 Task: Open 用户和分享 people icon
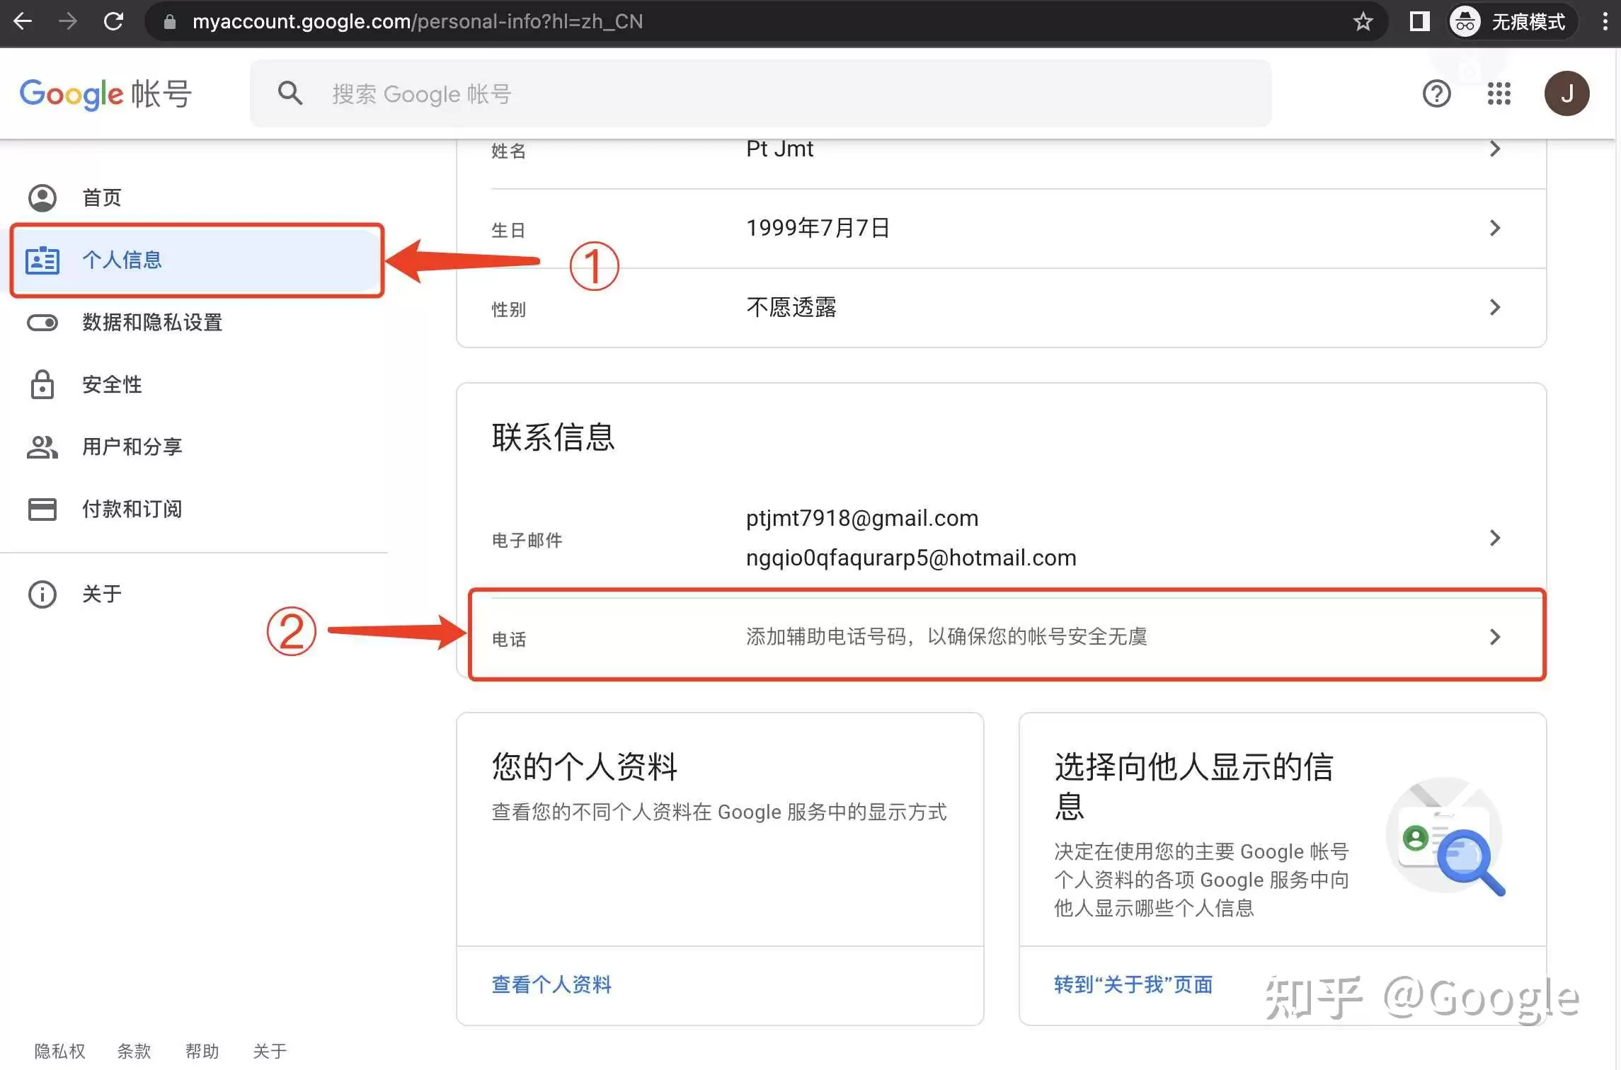[41, 447]
